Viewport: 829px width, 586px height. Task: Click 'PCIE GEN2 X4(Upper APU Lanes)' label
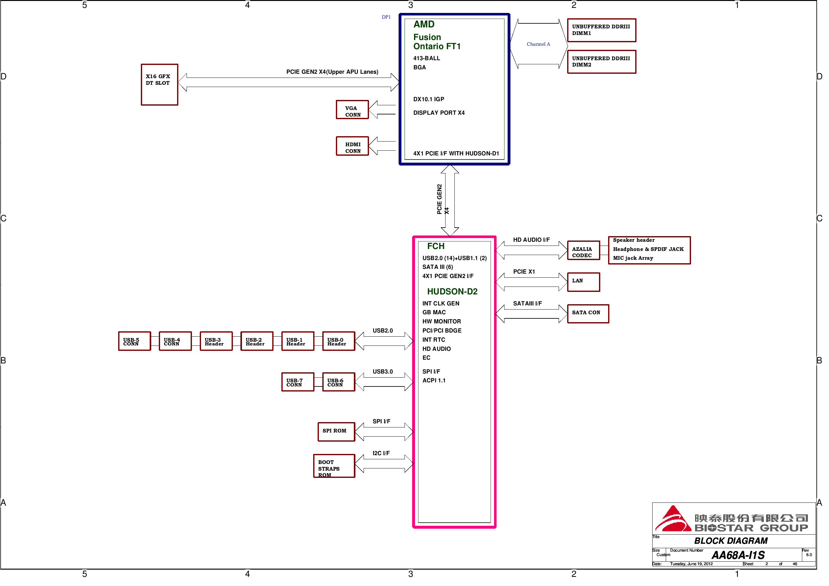(332, 72)
